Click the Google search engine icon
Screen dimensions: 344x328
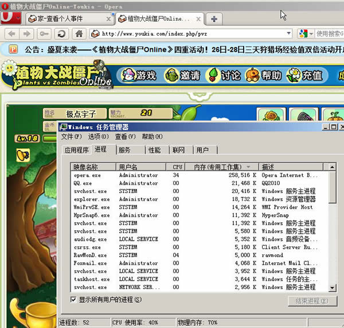click(303, 34)
